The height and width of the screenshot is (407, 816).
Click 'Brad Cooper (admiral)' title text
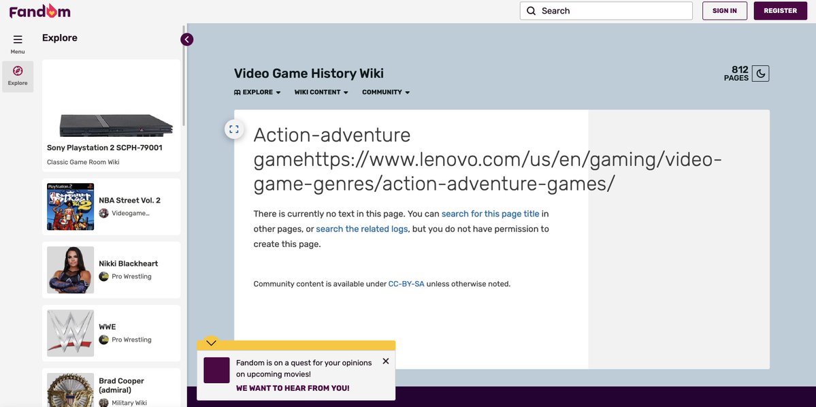tap(122, 386)
